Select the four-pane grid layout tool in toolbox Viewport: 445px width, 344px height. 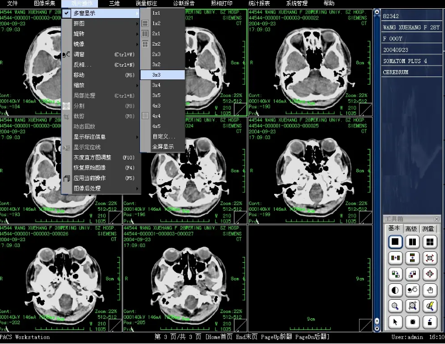pos(430,242)
